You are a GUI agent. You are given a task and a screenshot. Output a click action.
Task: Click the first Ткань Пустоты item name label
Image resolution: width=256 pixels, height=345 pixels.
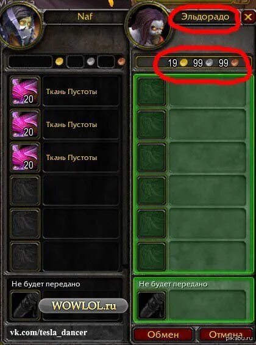71,92
